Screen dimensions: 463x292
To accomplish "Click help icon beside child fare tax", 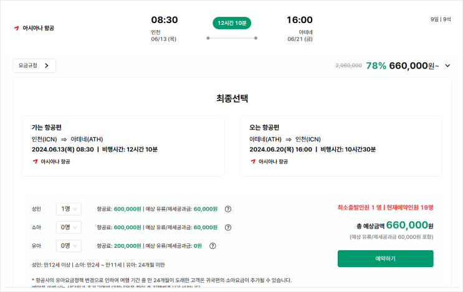I will tap(228, 227).
